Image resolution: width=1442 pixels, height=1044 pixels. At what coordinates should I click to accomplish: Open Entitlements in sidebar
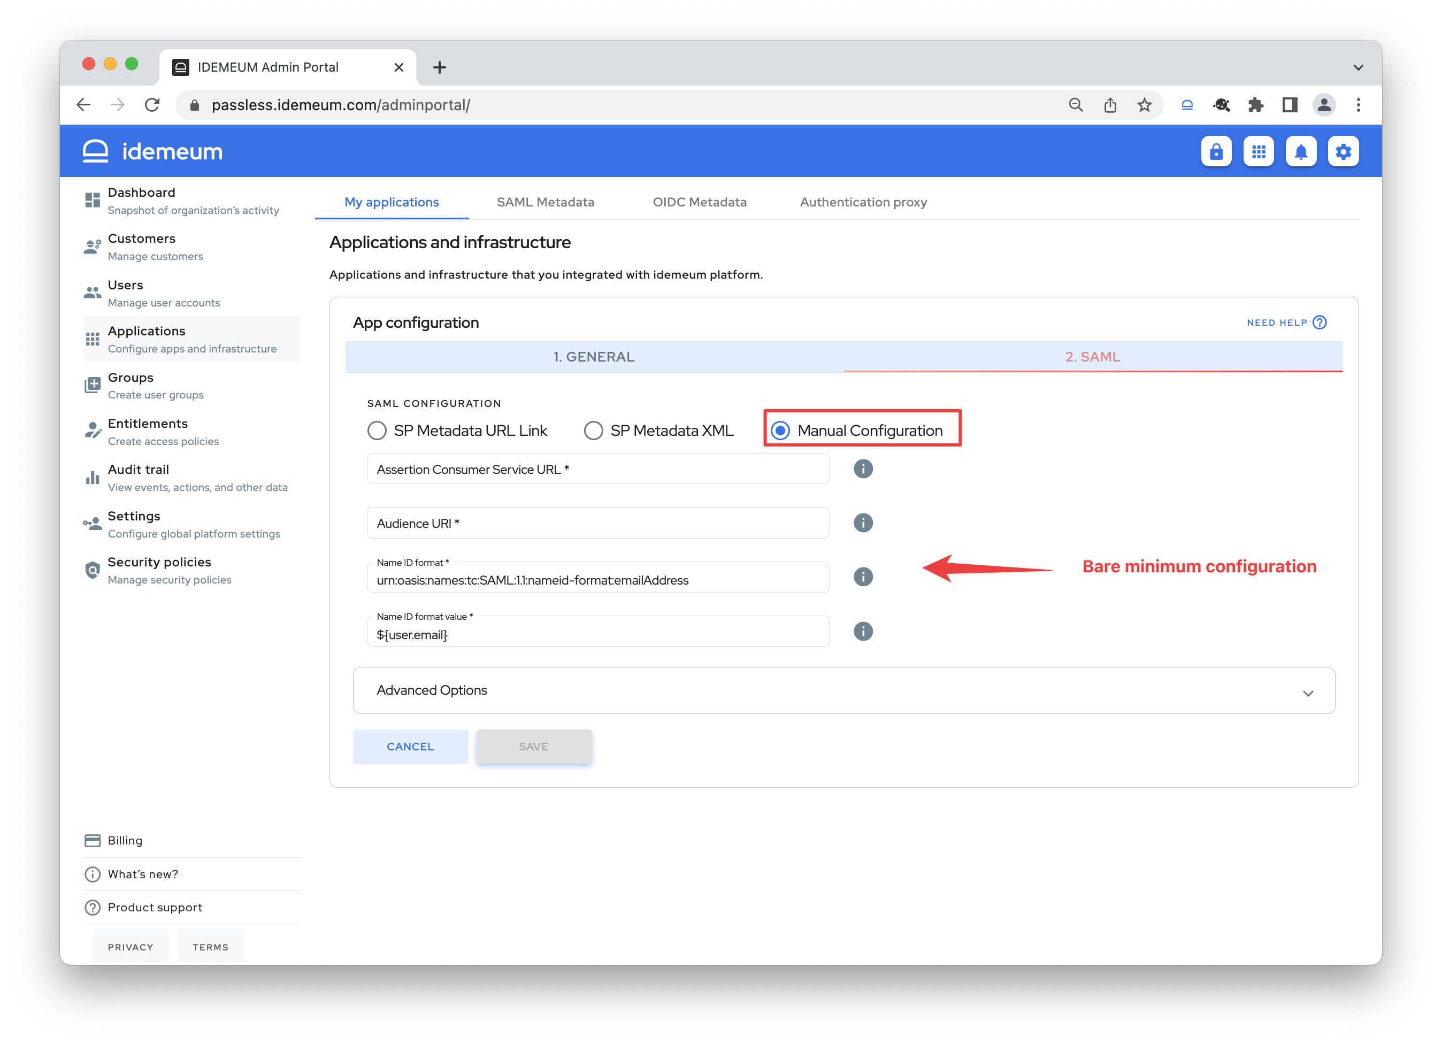point(191,432)
